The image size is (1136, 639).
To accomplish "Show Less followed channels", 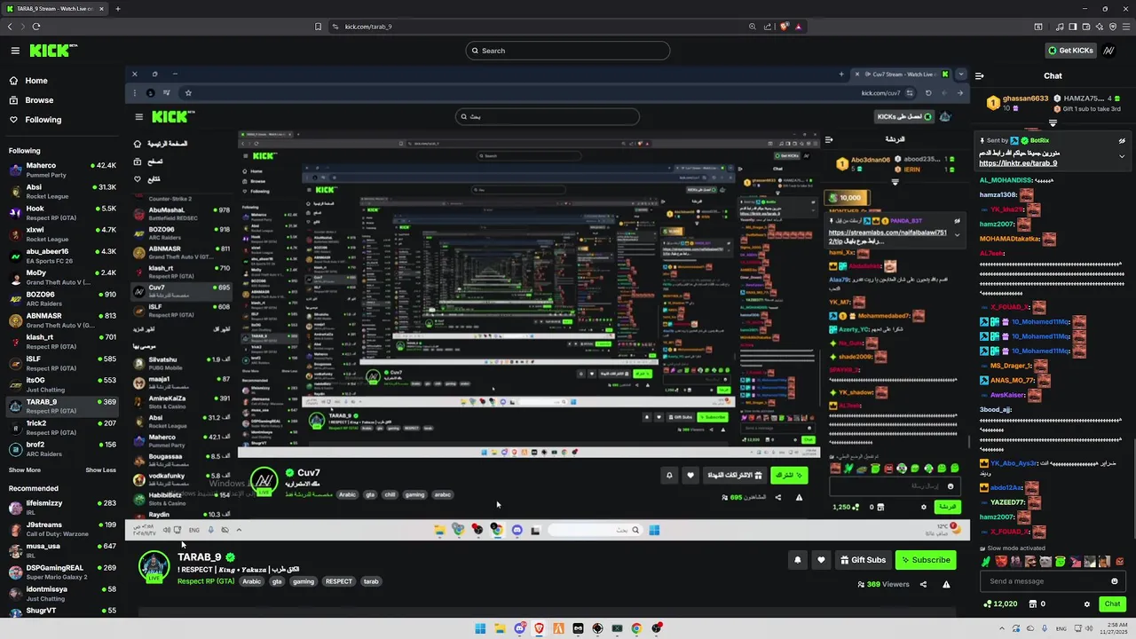I will pyautogui.click(x=100, y=470).
